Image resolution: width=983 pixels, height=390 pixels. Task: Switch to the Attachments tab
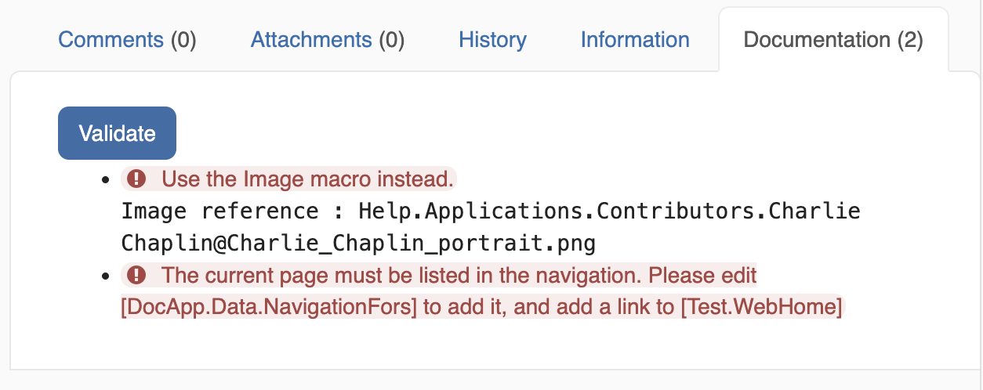click(310, 40)
